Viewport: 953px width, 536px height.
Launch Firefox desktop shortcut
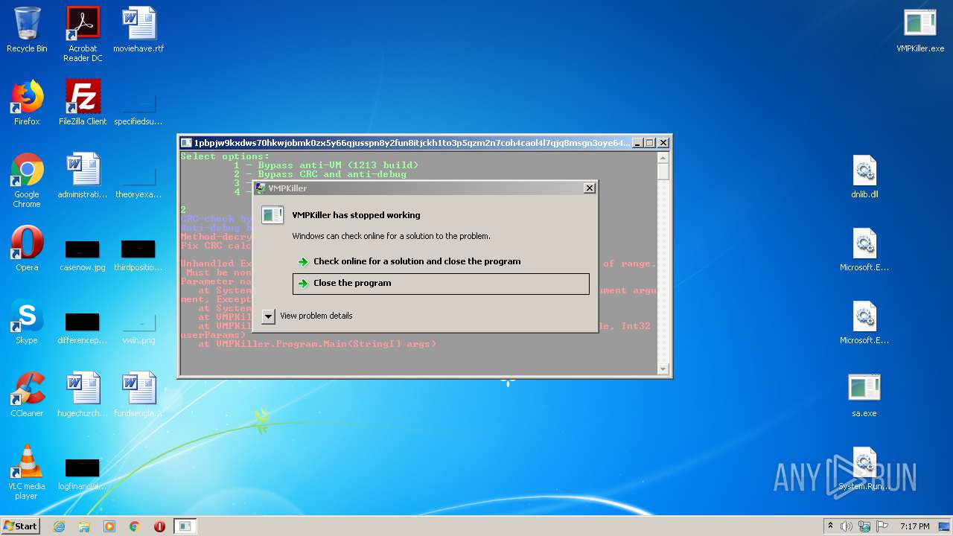click(27, 103)
